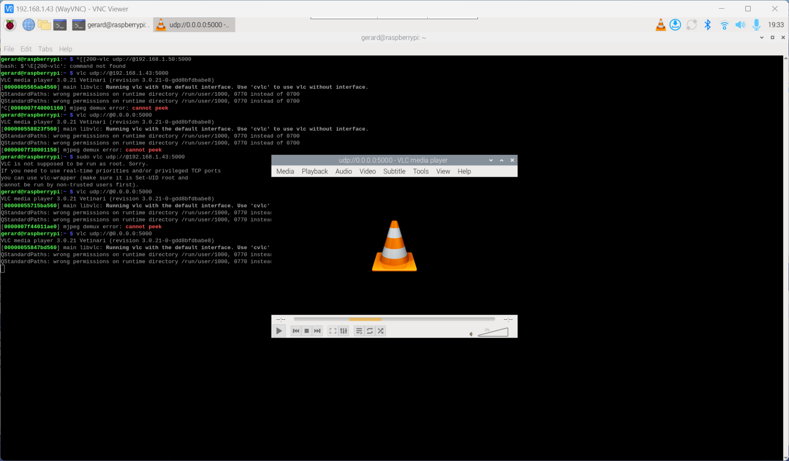Open VLC extended settings (equalizer icon)
Screen dimensions: 789x461
(x=344, y=331)
